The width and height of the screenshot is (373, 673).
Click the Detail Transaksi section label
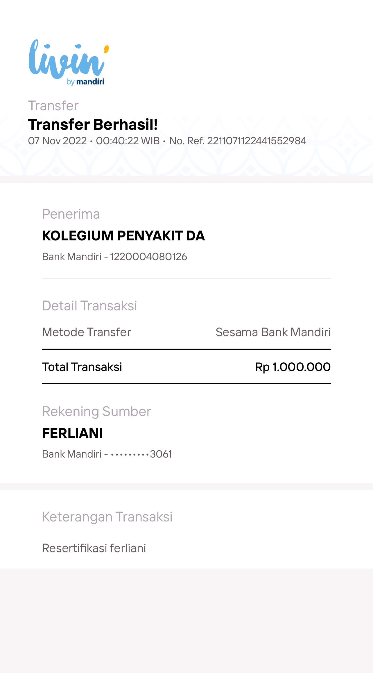point(89,306)
